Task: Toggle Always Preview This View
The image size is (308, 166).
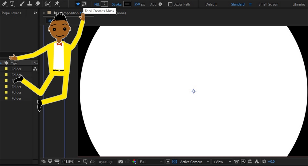Action: point(43,161)
